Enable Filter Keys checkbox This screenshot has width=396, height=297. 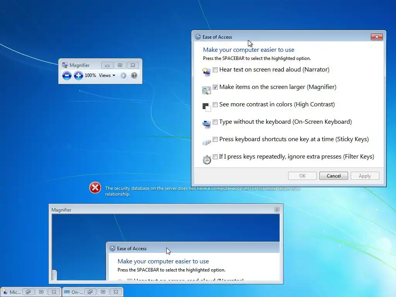tap(215, 157)
